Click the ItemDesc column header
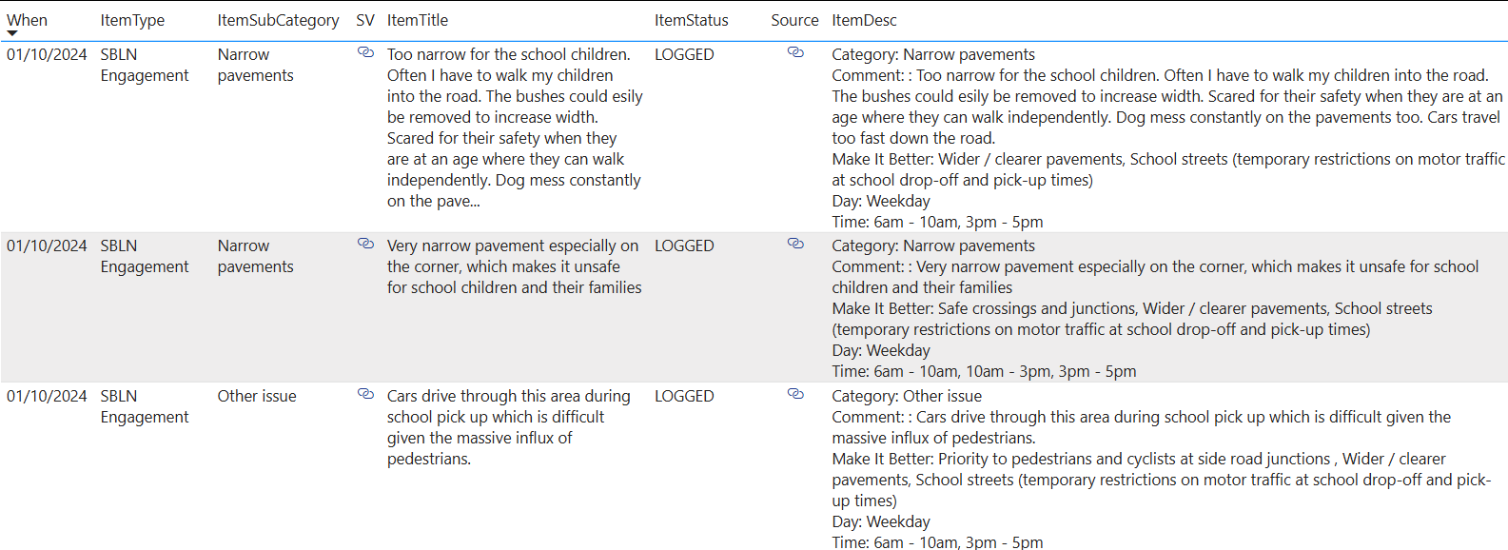The image size is (1508, 550). point(864,20)
